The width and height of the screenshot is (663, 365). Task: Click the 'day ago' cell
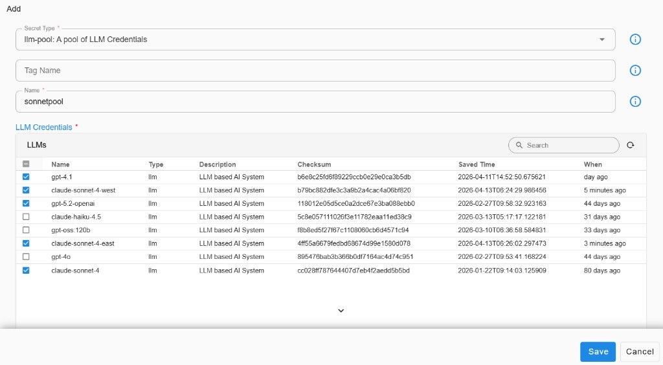click(x=596, y=177)
